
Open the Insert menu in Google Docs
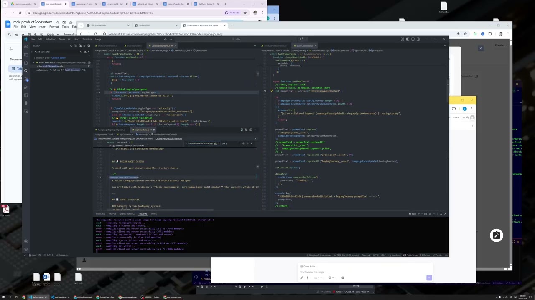[42, 27]
